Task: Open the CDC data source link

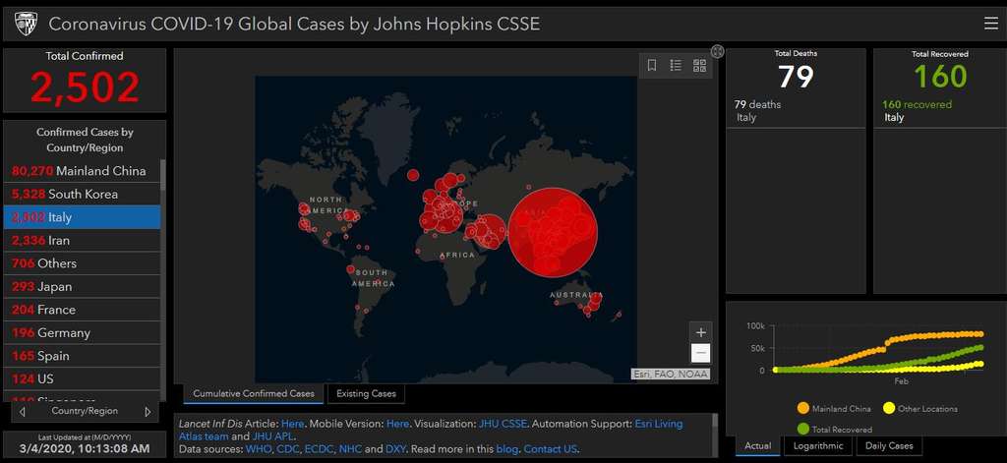Action: coord(288,449)
